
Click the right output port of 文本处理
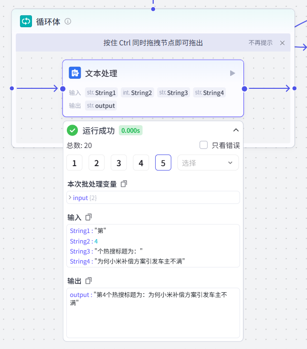coord(244,88)
